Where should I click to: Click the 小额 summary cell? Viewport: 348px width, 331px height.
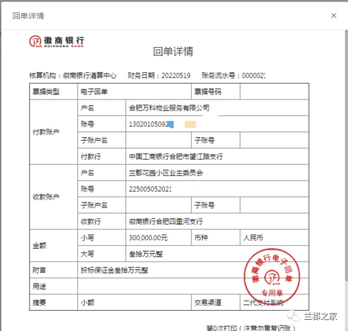pyautogui.click(x=134, y=302)
